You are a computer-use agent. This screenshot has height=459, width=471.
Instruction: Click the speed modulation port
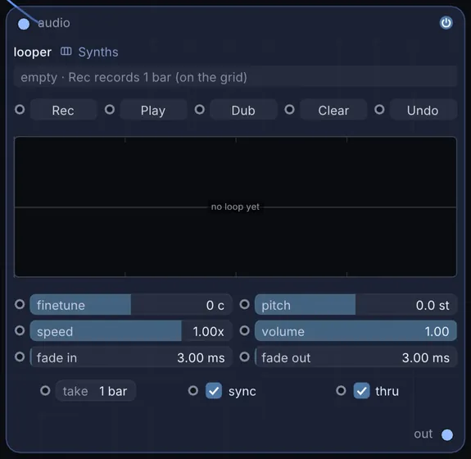point(20,330)
